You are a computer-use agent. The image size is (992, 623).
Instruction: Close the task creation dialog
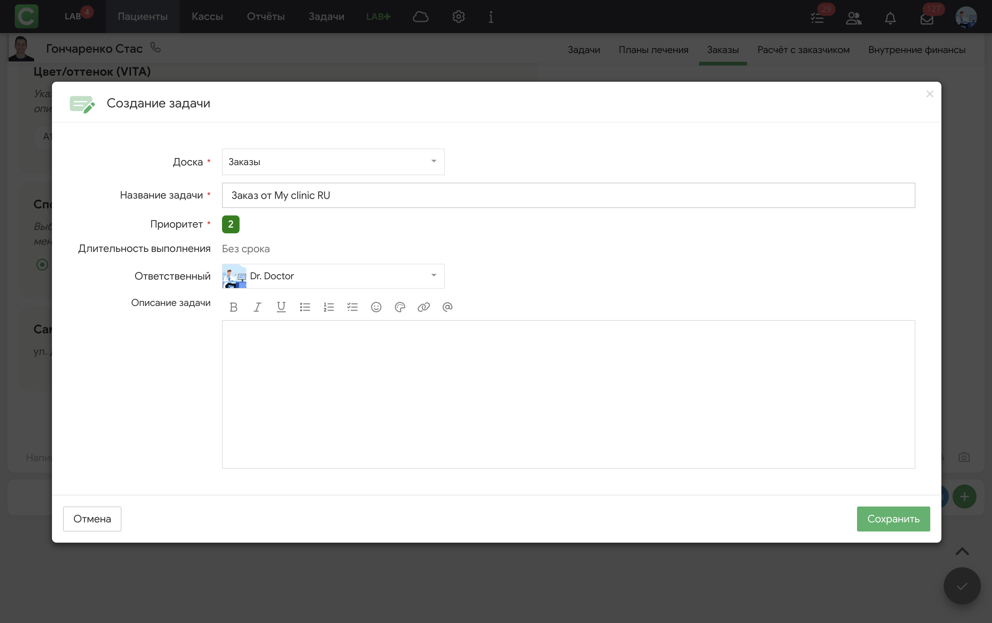pos(930,94)
